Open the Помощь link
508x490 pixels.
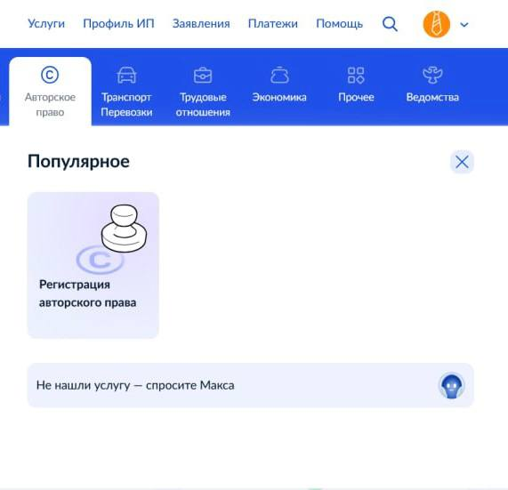tap(339, 24)
